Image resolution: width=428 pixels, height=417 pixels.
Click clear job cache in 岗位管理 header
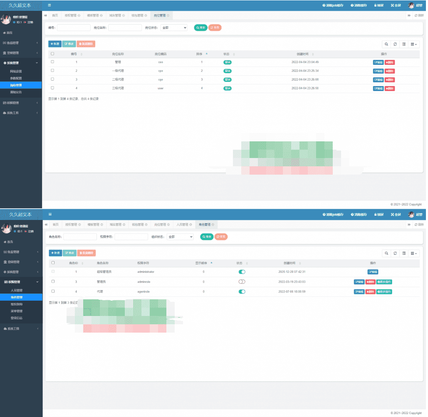pos(333,5)
